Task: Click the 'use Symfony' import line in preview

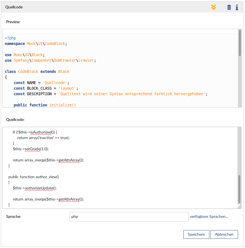Action: pos(50,61)
